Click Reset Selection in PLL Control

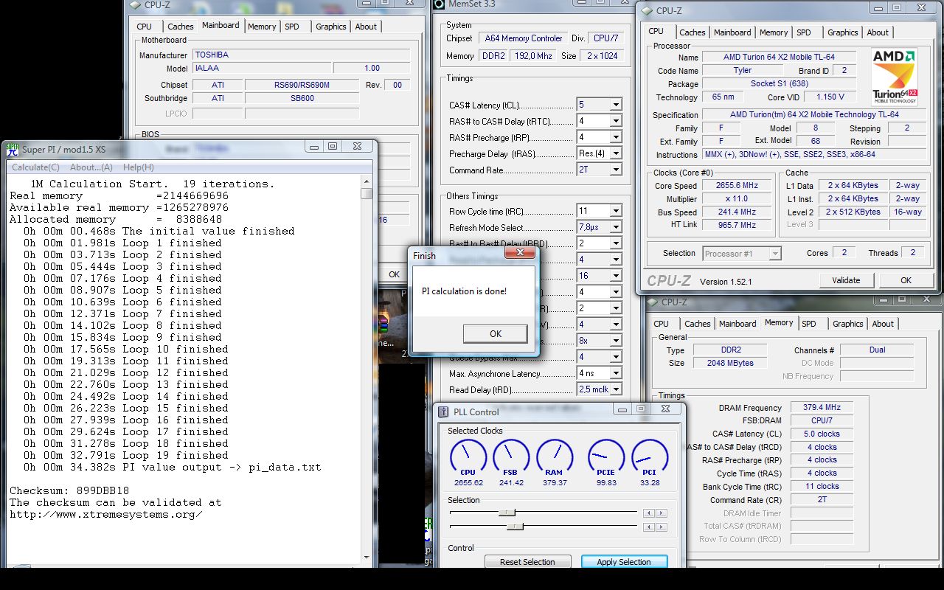[527, 562]
